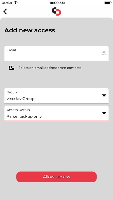
Task: Tap the Wi-Fi status icon
Action: pyautogui.click(x=16, y=3)
